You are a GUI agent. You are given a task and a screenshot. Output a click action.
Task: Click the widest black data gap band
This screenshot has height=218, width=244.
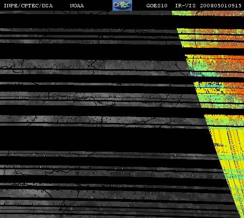pyautogui.click(x=106, y=139)
